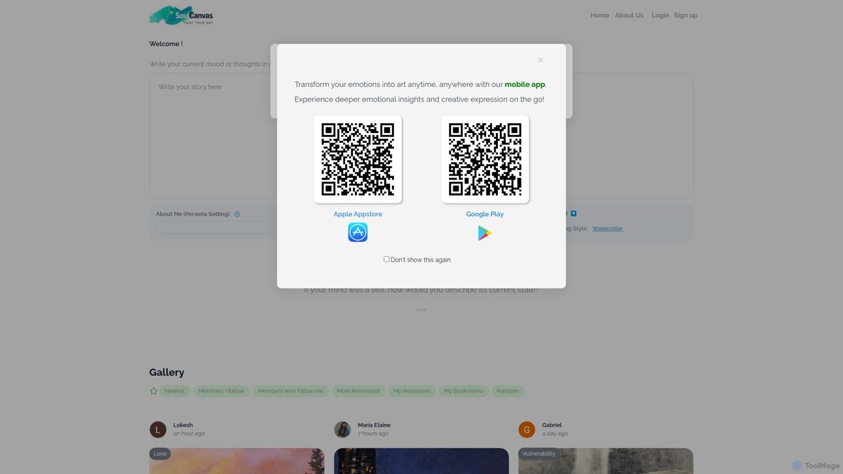Show My Resonates in gallery
843x474 pixels.
[x=412, y=391]
